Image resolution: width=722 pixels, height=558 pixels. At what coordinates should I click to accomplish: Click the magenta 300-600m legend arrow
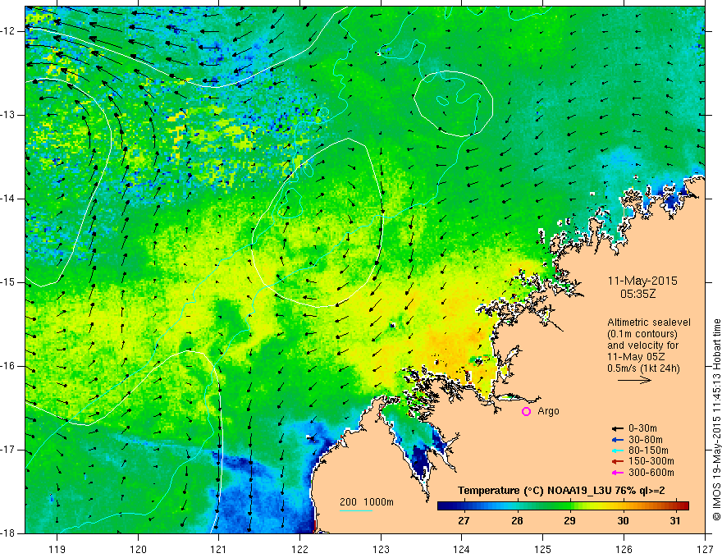618,473
